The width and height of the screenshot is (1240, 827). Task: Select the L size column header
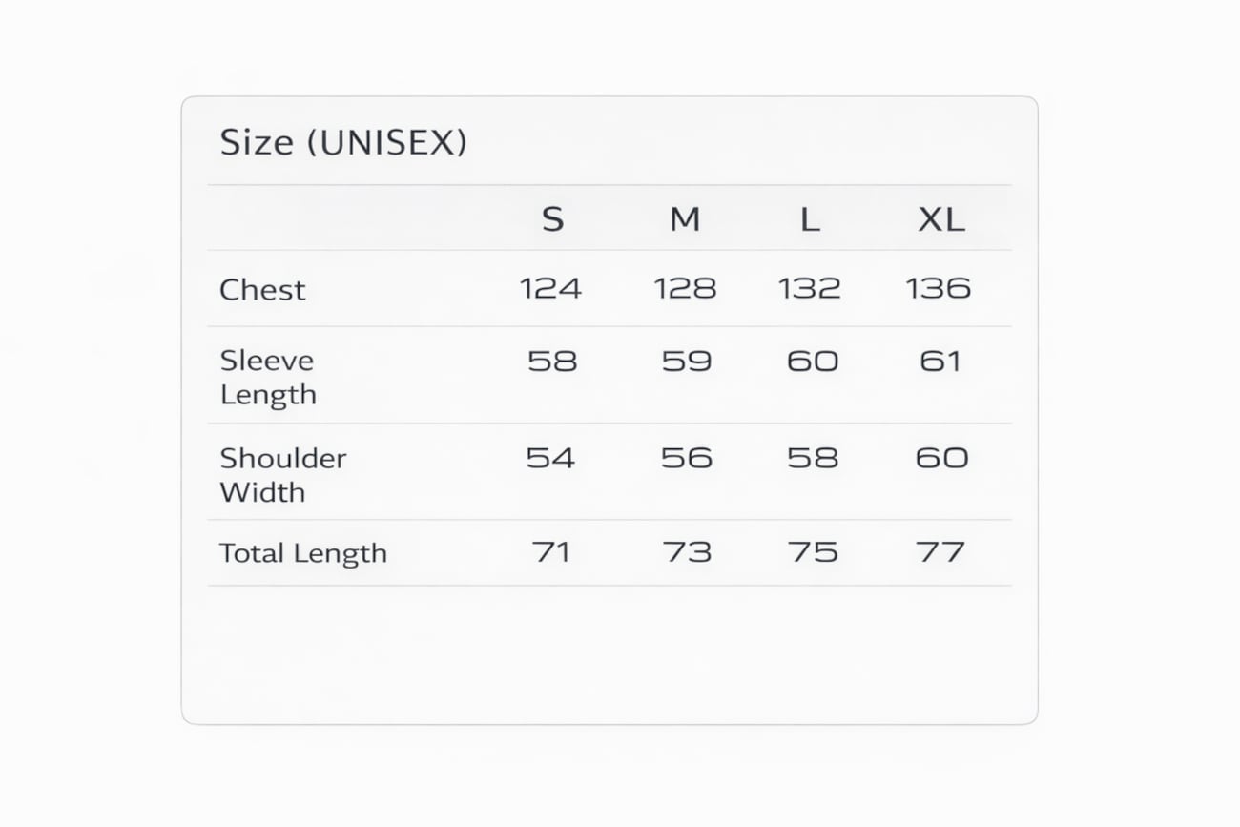(810, 220)
